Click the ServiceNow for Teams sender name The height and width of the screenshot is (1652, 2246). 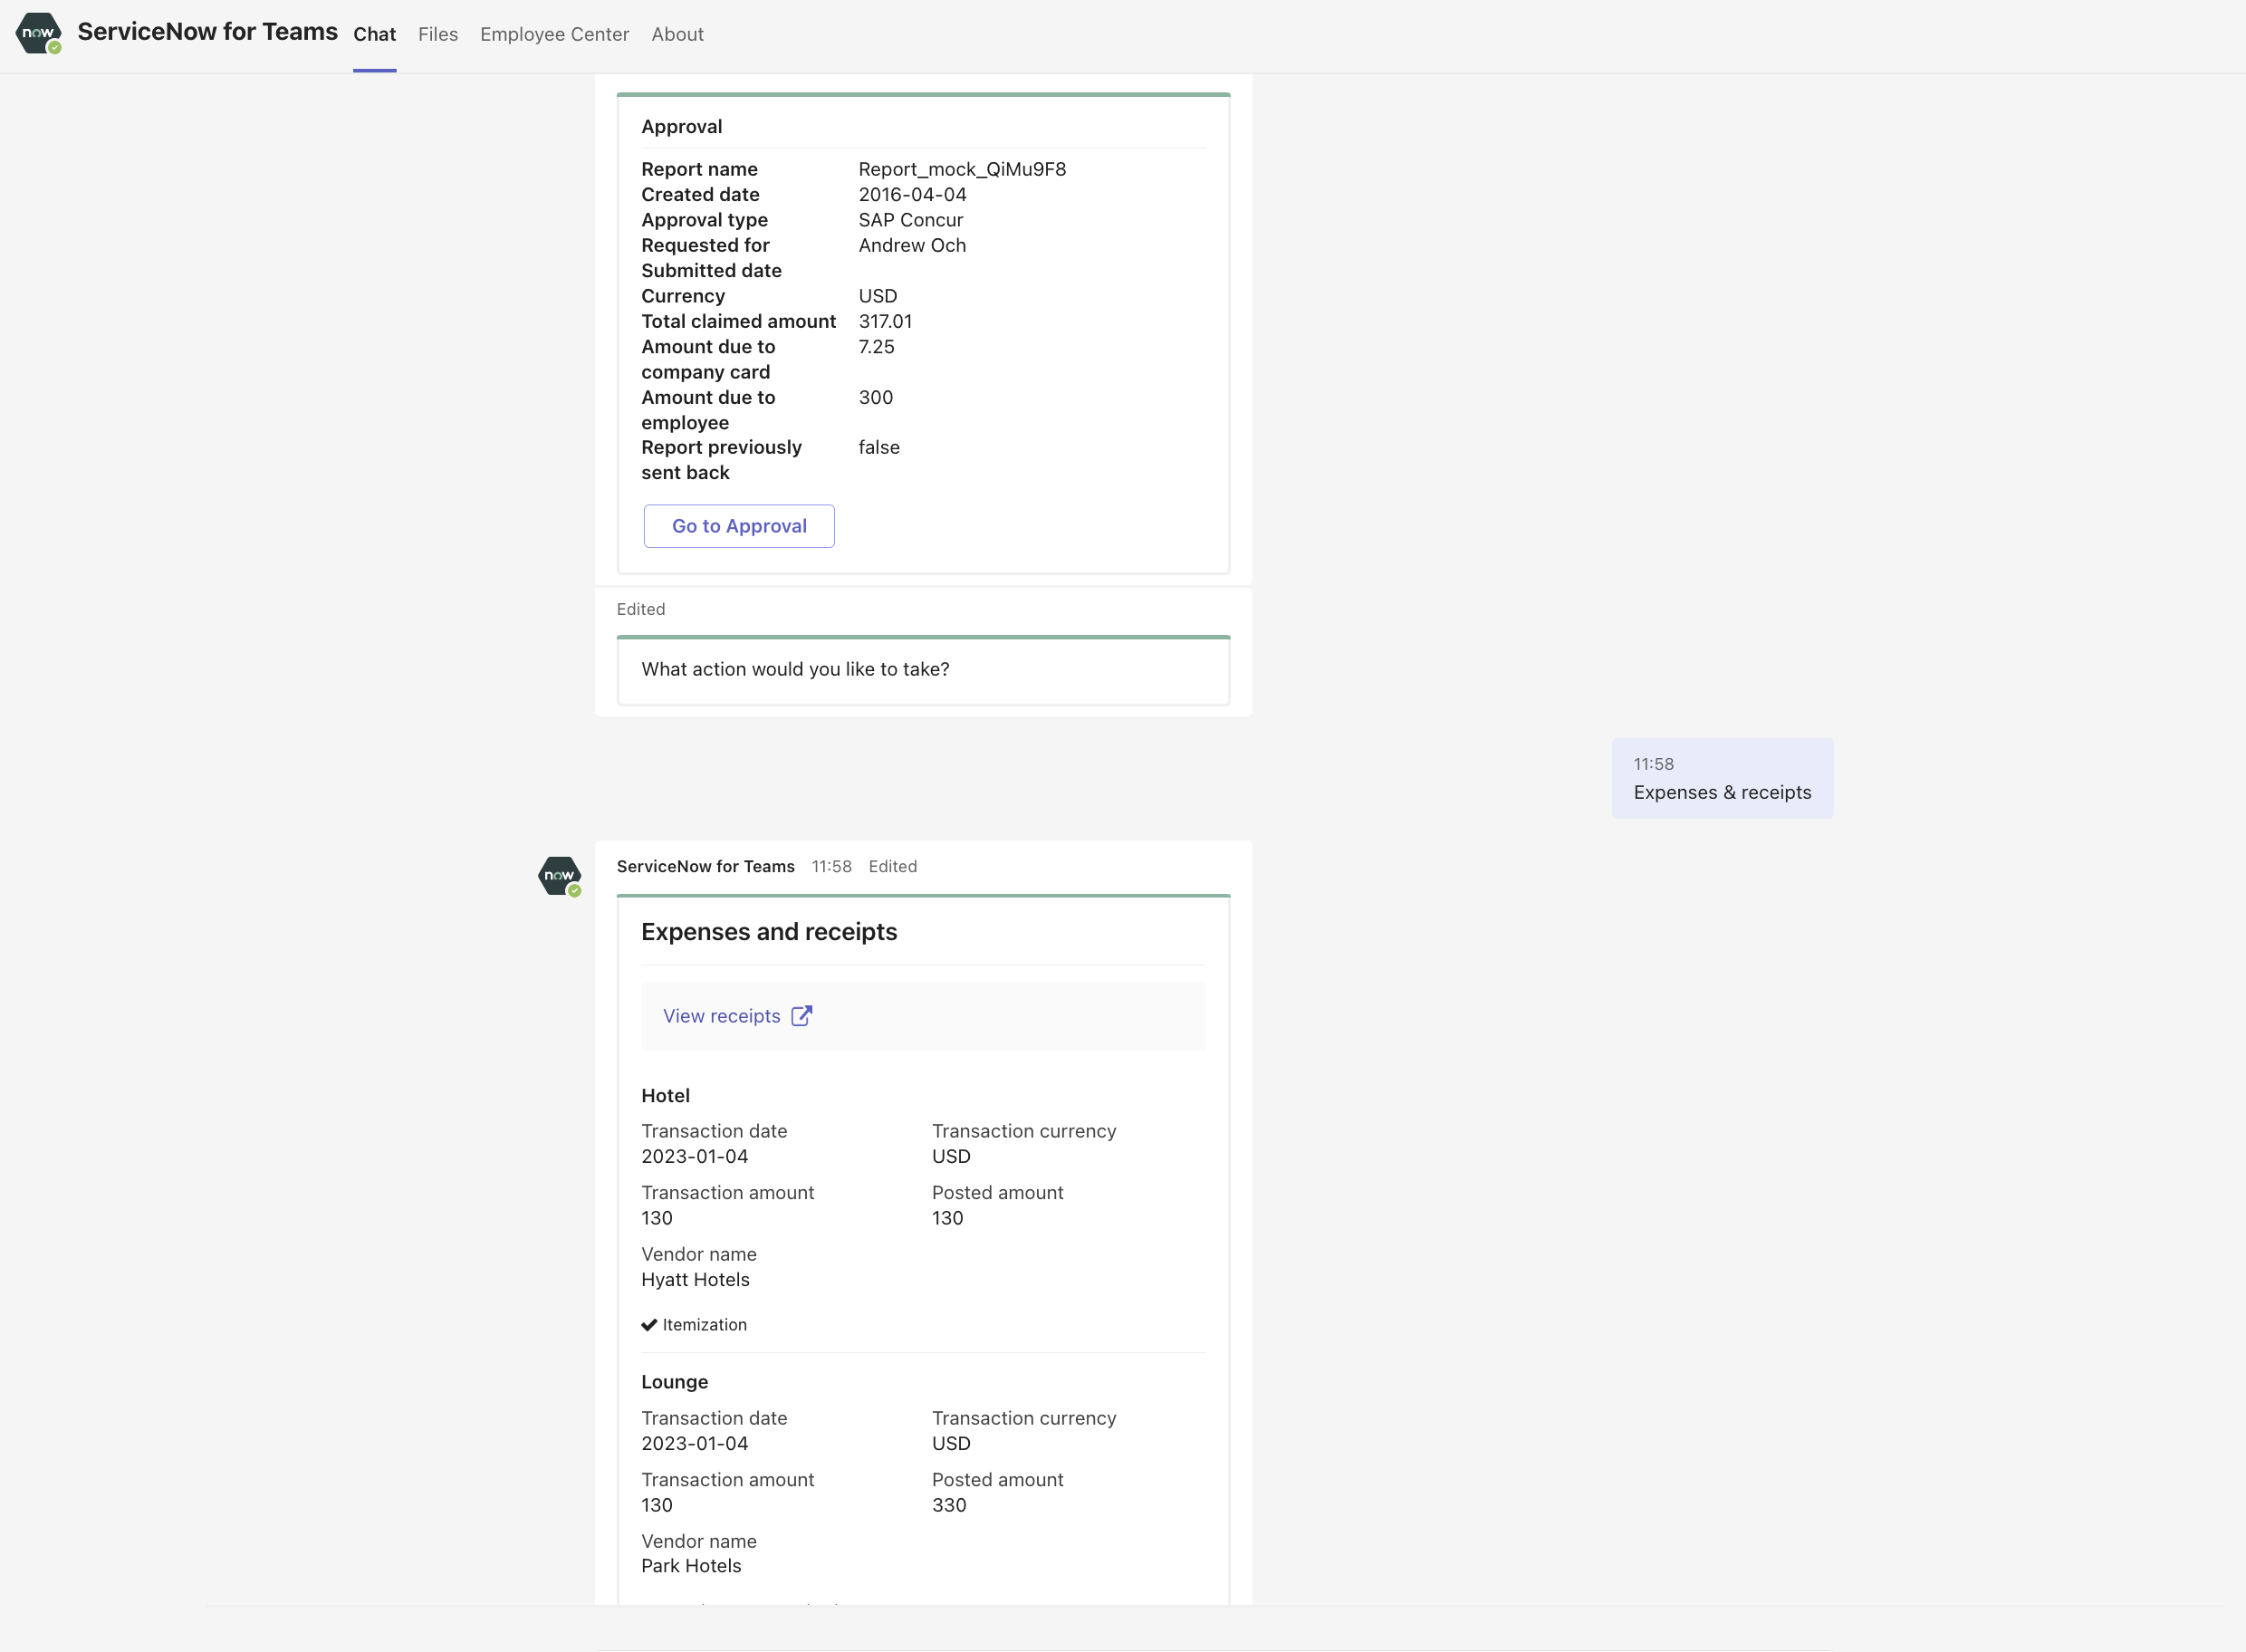click(x=705, y=866)
